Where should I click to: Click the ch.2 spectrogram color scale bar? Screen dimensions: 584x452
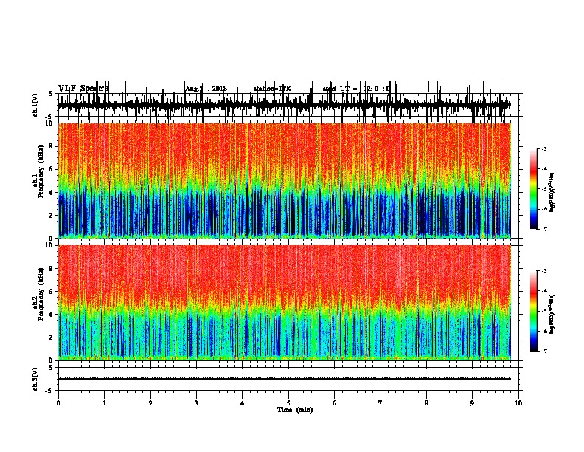533,311
